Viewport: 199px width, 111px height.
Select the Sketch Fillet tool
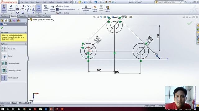tap(28, 13)
